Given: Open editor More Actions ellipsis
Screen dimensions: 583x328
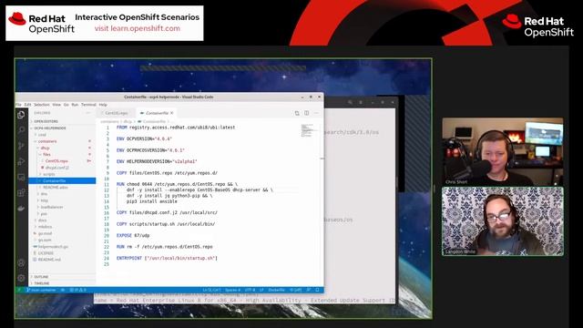Looking at the screenshot, I should [316, 113].
